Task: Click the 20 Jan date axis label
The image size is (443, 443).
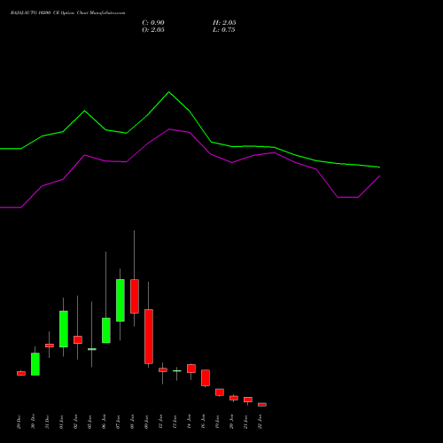Action: [x=232, y=422]
